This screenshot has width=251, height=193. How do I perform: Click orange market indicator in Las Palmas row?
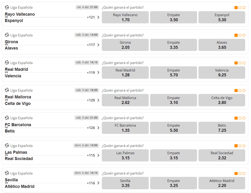click(236, 146)
